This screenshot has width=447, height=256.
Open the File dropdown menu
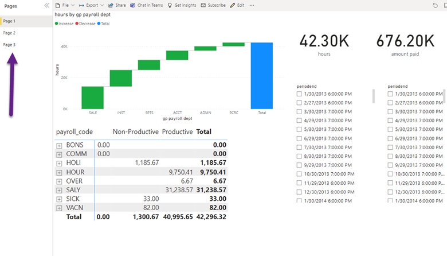(x=65, y=5)
